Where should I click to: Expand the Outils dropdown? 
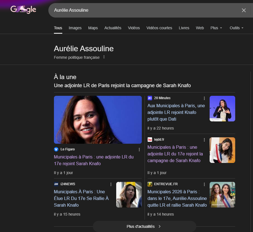236,28
